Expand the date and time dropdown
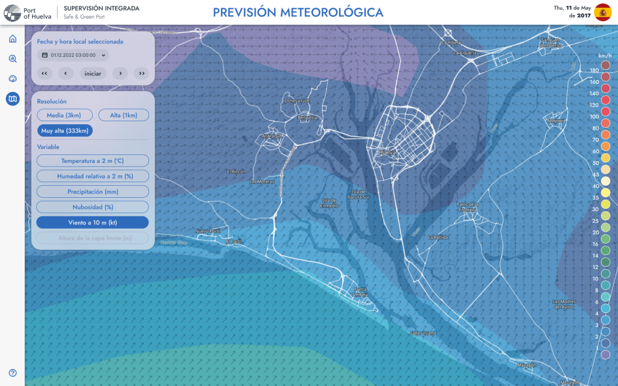Viewport: 618px width, 386px height. coord(104,55)
